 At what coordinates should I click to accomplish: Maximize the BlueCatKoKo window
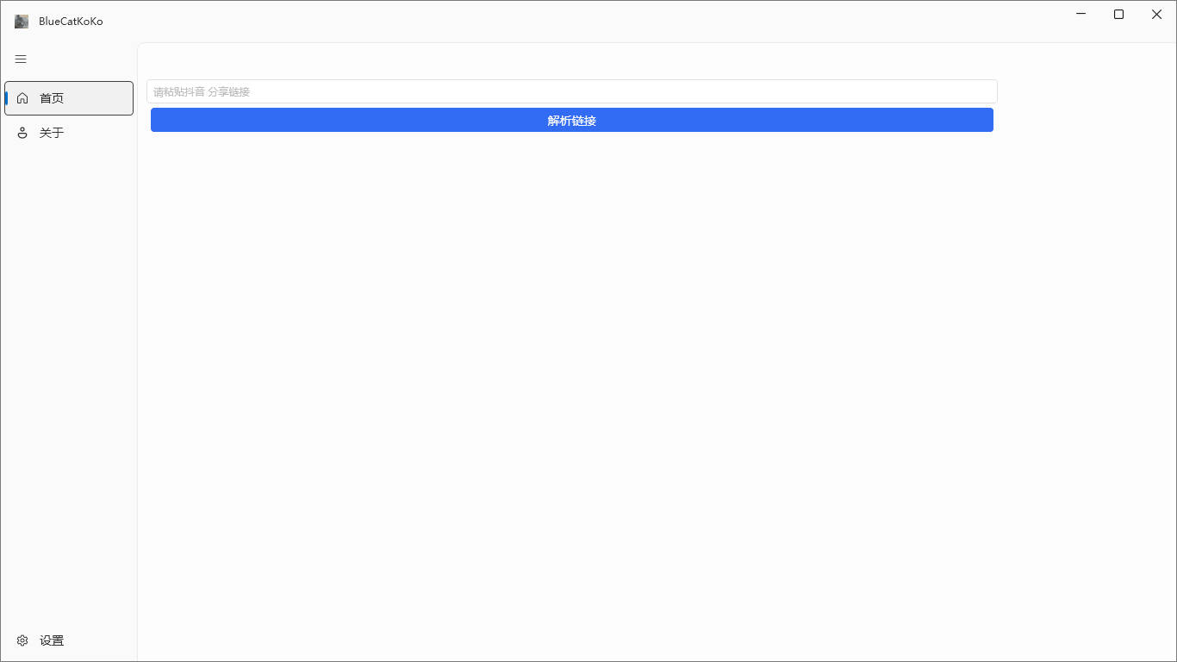tap(1119, 14)
